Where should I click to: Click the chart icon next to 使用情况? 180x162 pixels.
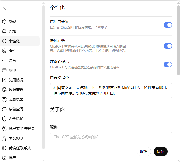(4, 80)
